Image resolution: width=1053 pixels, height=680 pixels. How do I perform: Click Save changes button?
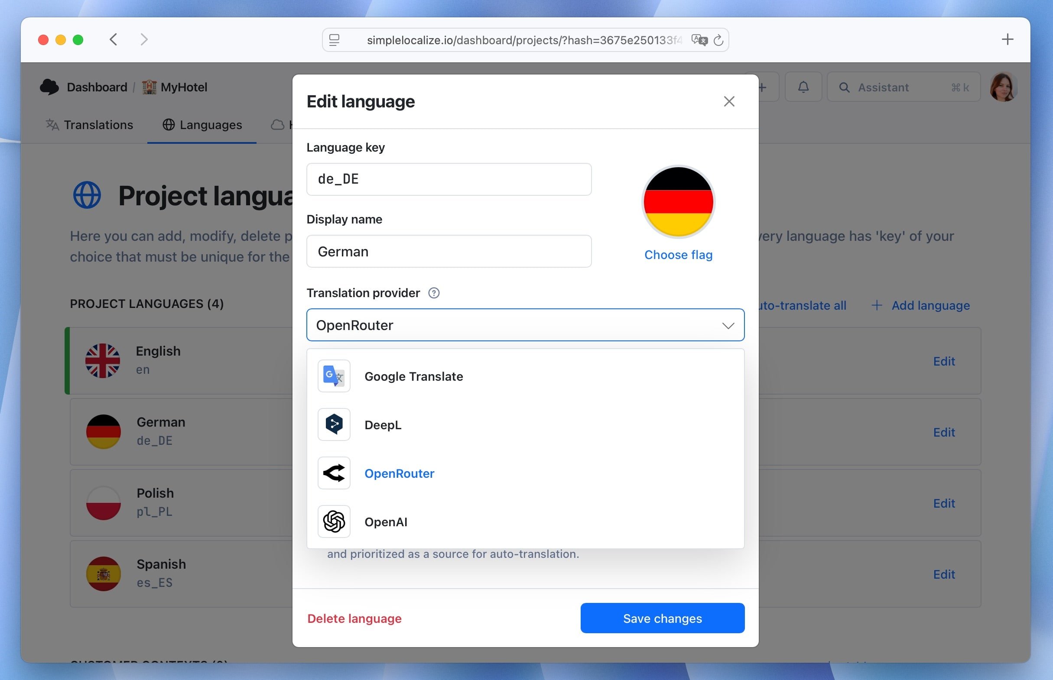[662, 618]
